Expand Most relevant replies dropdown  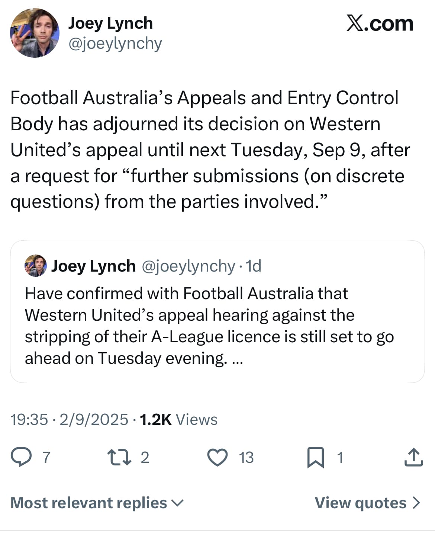[97, 503]
